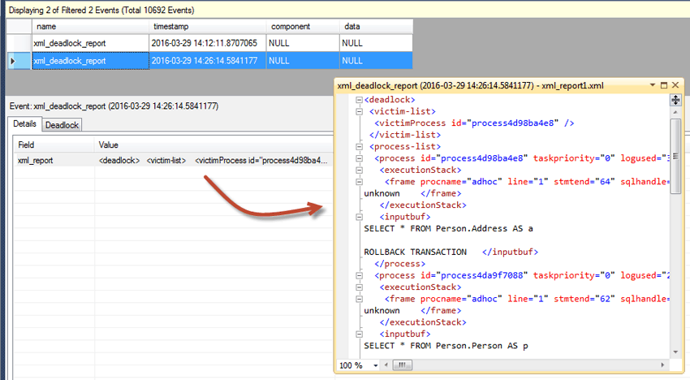Collapse the first <inputbuf> node
Image resolution: width=690 pixels, height=380 pixels.
pyautogui.click(x=359, y=217)
